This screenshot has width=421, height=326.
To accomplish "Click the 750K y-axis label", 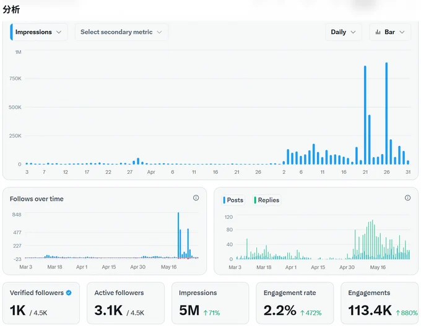I will [x=15, y=79].
